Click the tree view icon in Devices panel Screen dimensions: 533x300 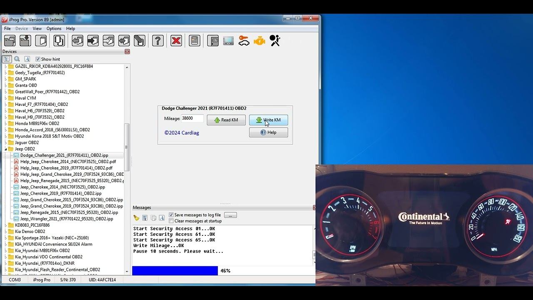(7, 59)
